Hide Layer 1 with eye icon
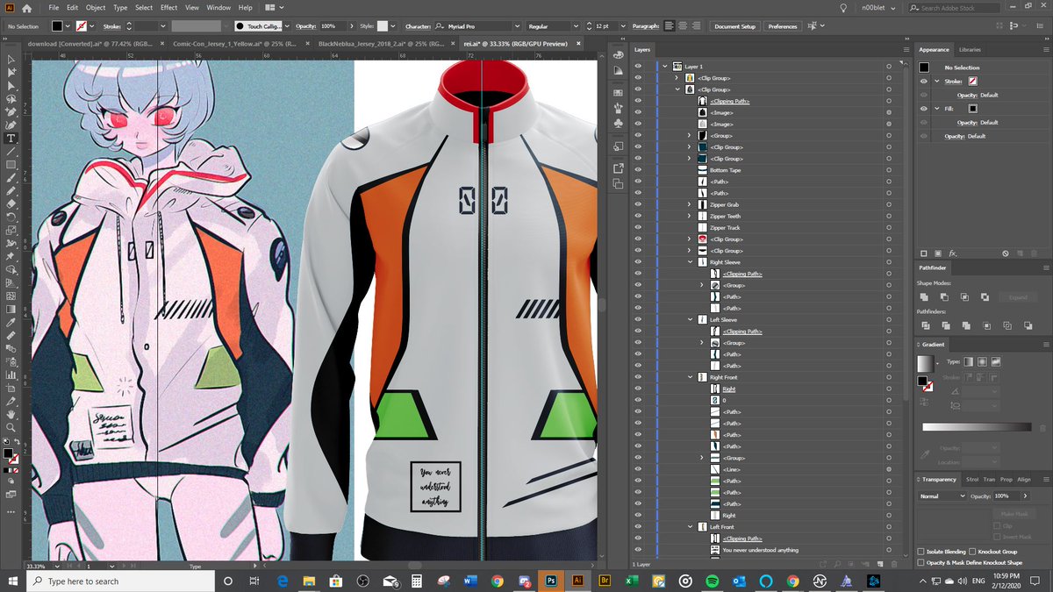 (x=638, y=67)
